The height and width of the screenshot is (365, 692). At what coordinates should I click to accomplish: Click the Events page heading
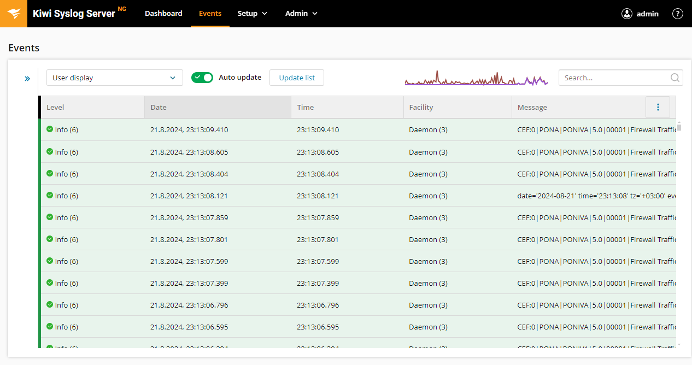pyautogui.click(x=24, y=48)
